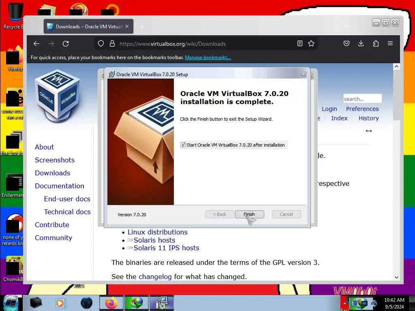Click the taskbar clock showing 10:42 AM
This screenshot has height=311, width=415.
point(394,303)
